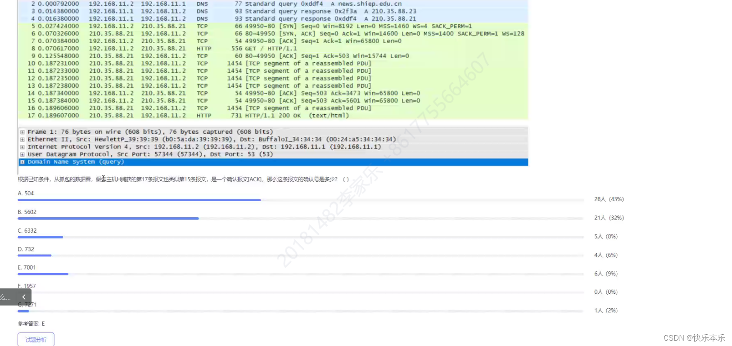Viewport: 732px width, 346px height.
Task: Click the option B result bar
Action: click(x=300, y=218)
